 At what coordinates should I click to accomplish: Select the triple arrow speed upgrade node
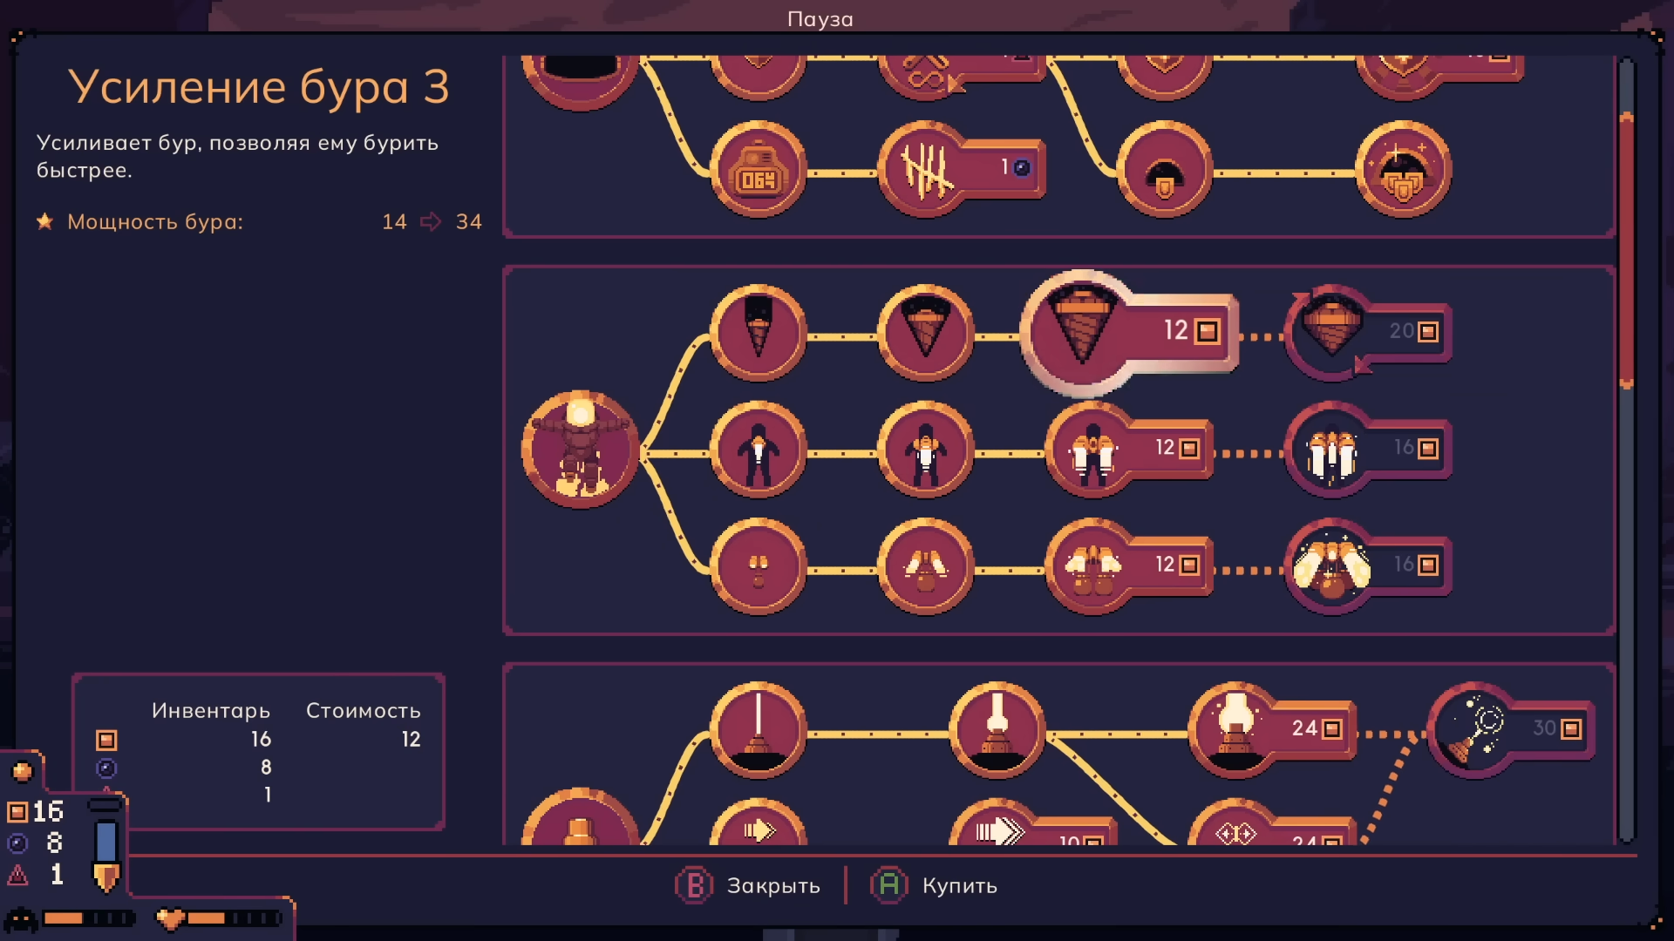pyautogui.click(x=1033, y=823)
